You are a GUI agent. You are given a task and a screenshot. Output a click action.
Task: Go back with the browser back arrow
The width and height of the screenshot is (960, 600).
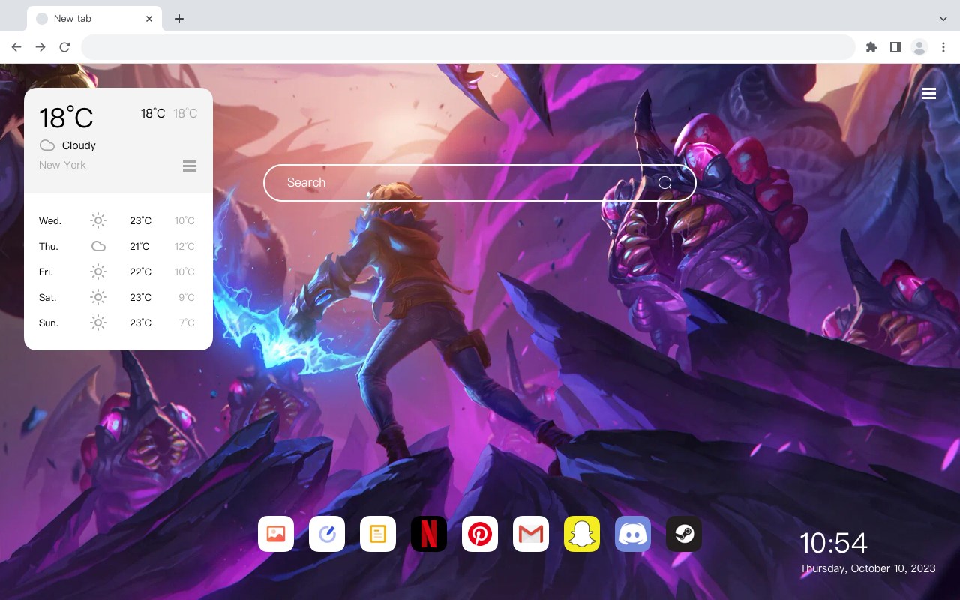16,47
